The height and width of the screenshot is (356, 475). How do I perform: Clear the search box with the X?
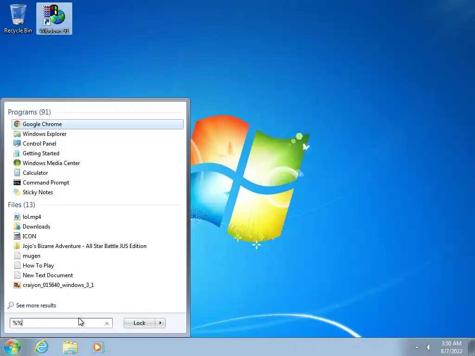(107, 323)
